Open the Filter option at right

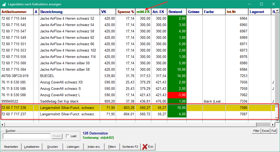256,131
